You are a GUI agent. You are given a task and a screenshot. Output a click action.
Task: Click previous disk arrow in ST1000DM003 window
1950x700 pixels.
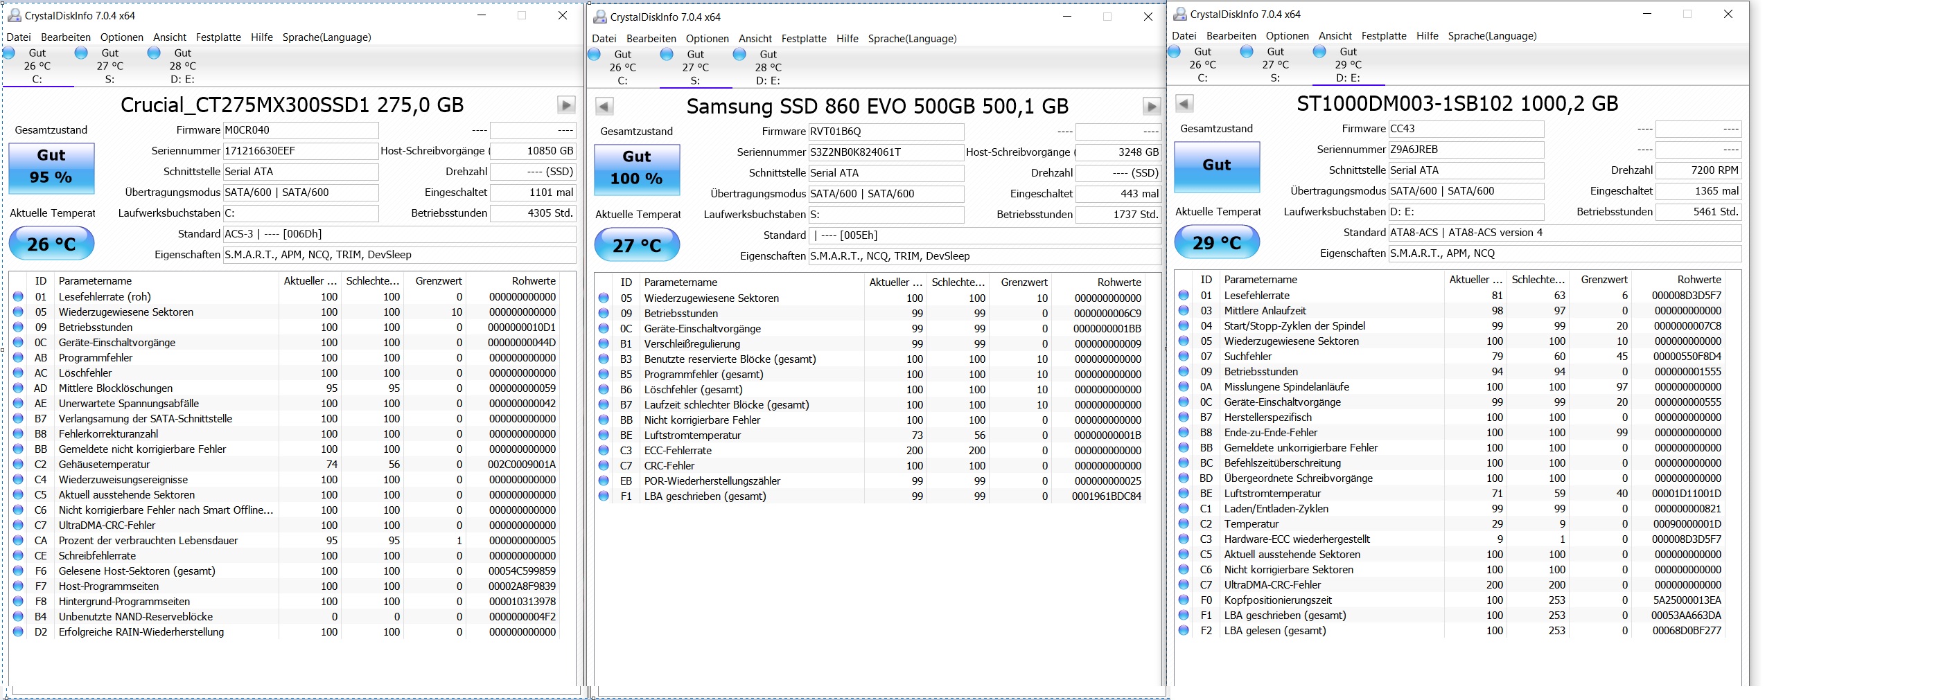pyautogui.click(x=1185, y=103)
